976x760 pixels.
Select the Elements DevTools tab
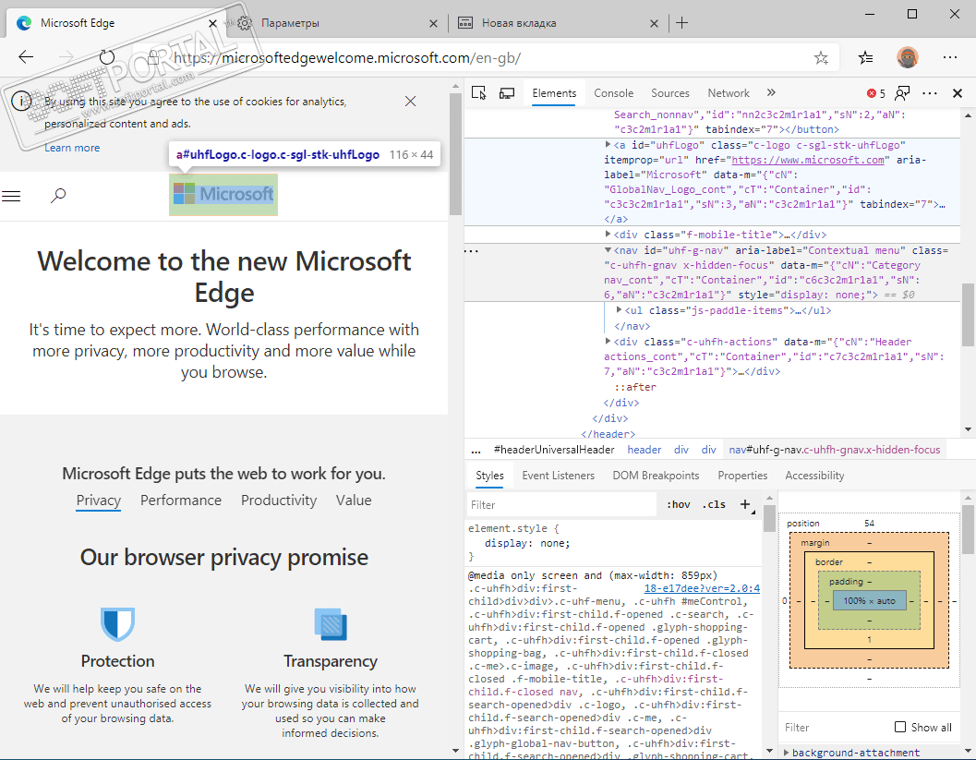click(554, 92)
